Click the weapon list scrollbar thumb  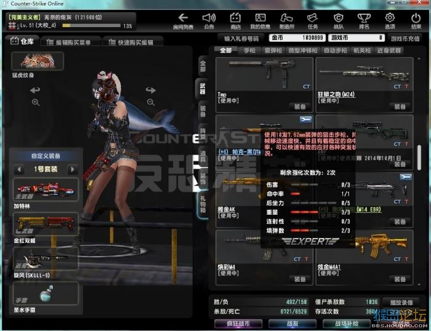click(419, 158)
